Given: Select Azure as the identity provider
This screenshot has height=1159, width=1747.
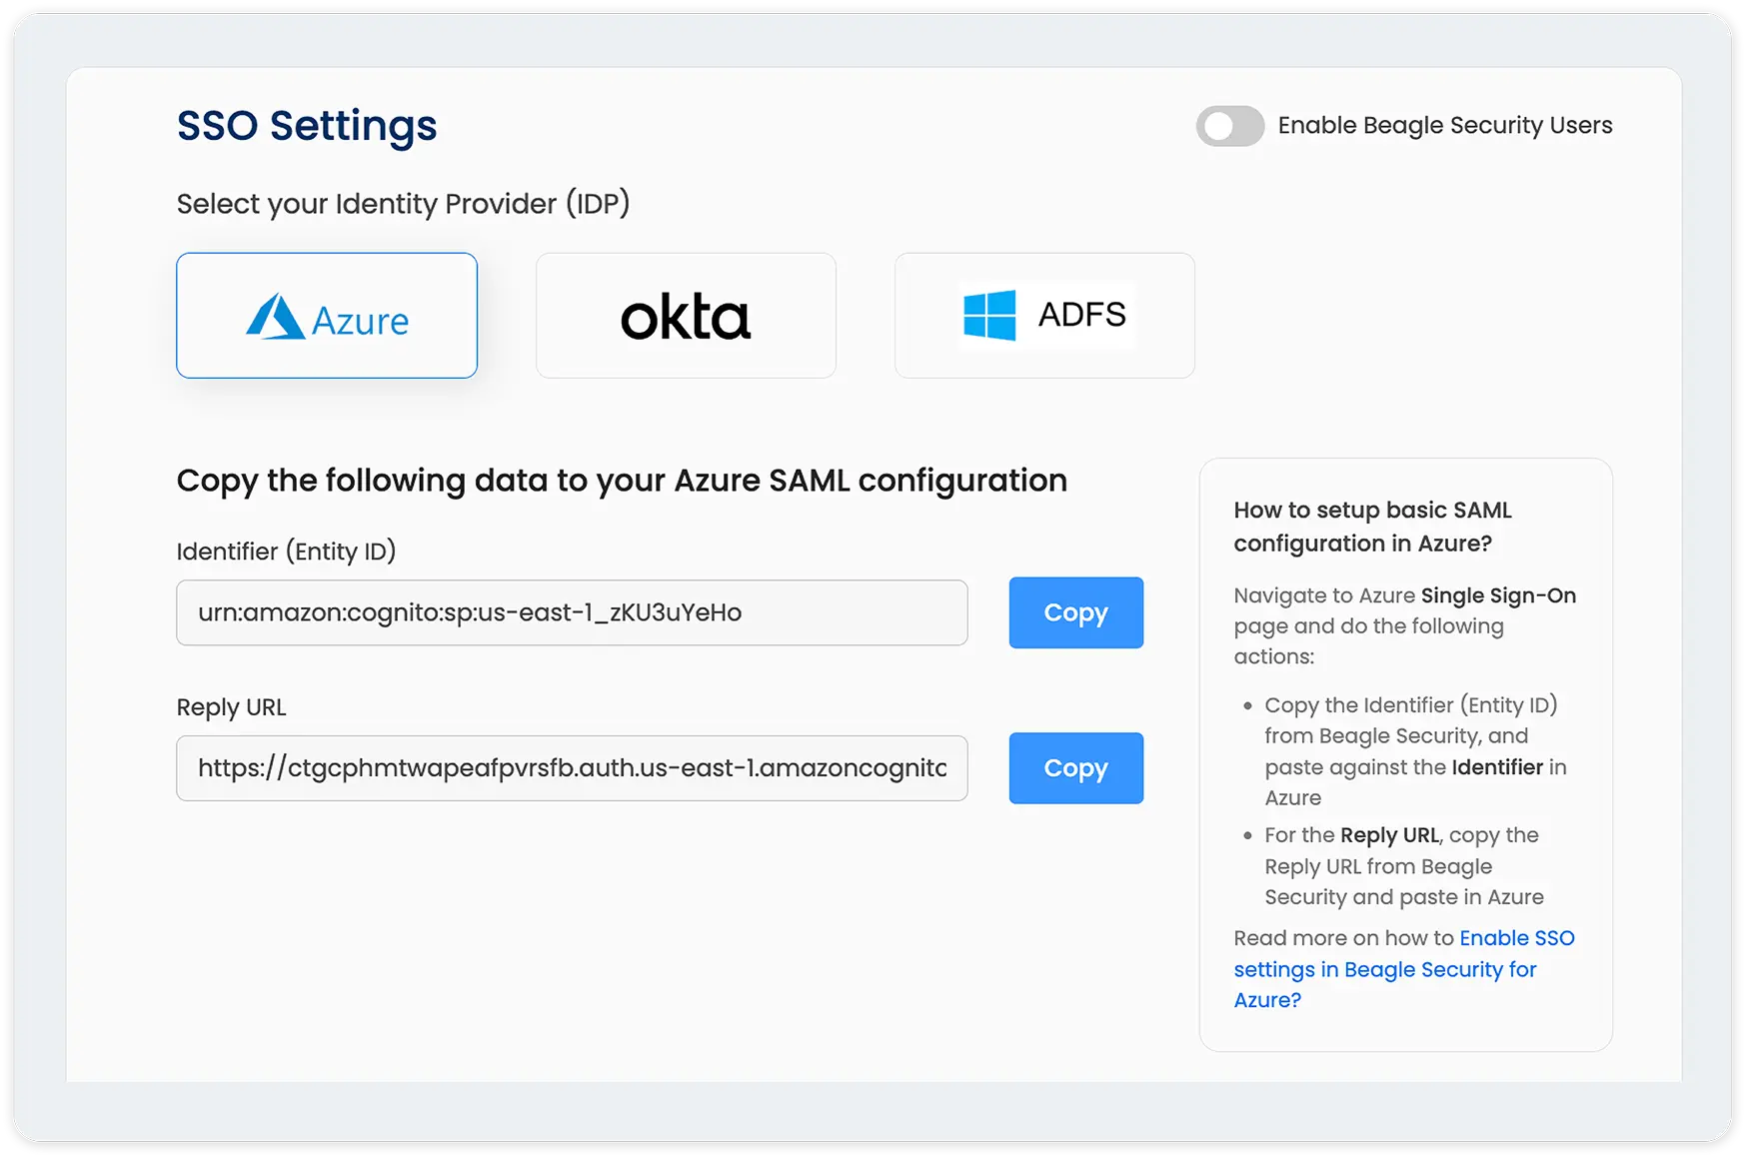Looking at the screenshot, I should (327, 315).
